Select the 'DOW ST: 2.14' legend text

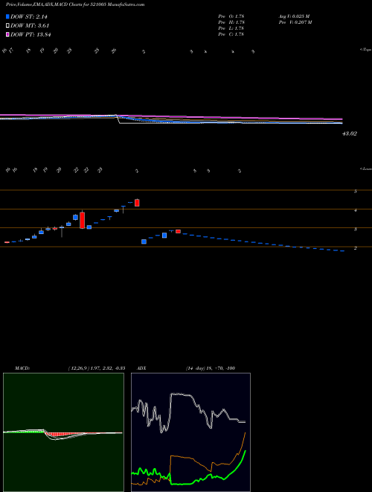[x=29, y=17]
